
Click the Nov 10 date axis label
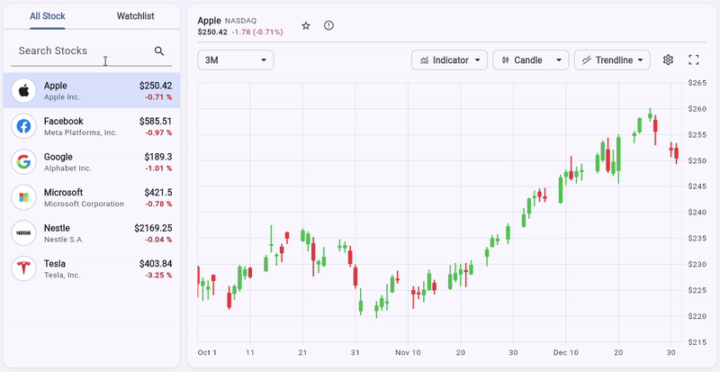(x=408, y=353)
